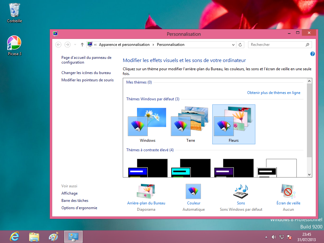Select the white high contrast theme
This screenshot has width=324, height=243.
click(277, 168)
